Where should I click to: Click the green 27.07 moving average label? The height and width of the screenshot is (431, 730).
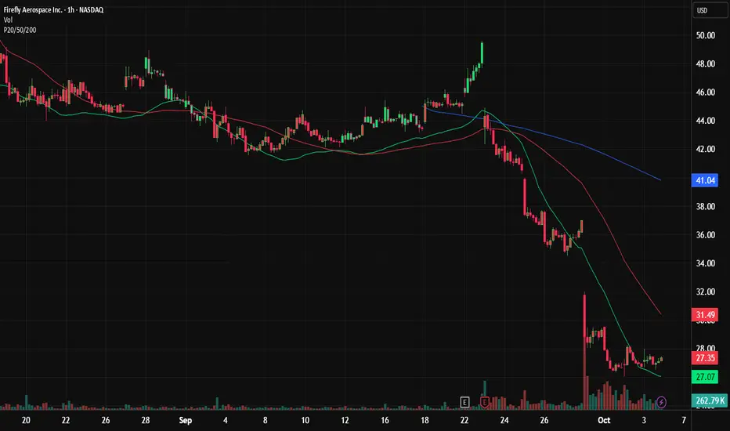705,376
